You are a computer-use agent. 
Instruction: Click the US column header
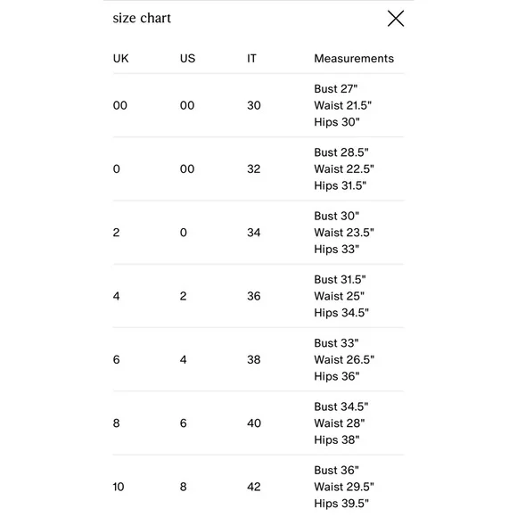click(187, 58)
